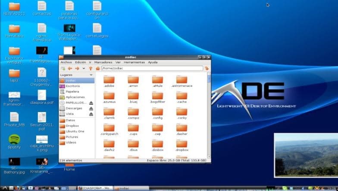Select zodiac in the places sidebar

(77, 81)
